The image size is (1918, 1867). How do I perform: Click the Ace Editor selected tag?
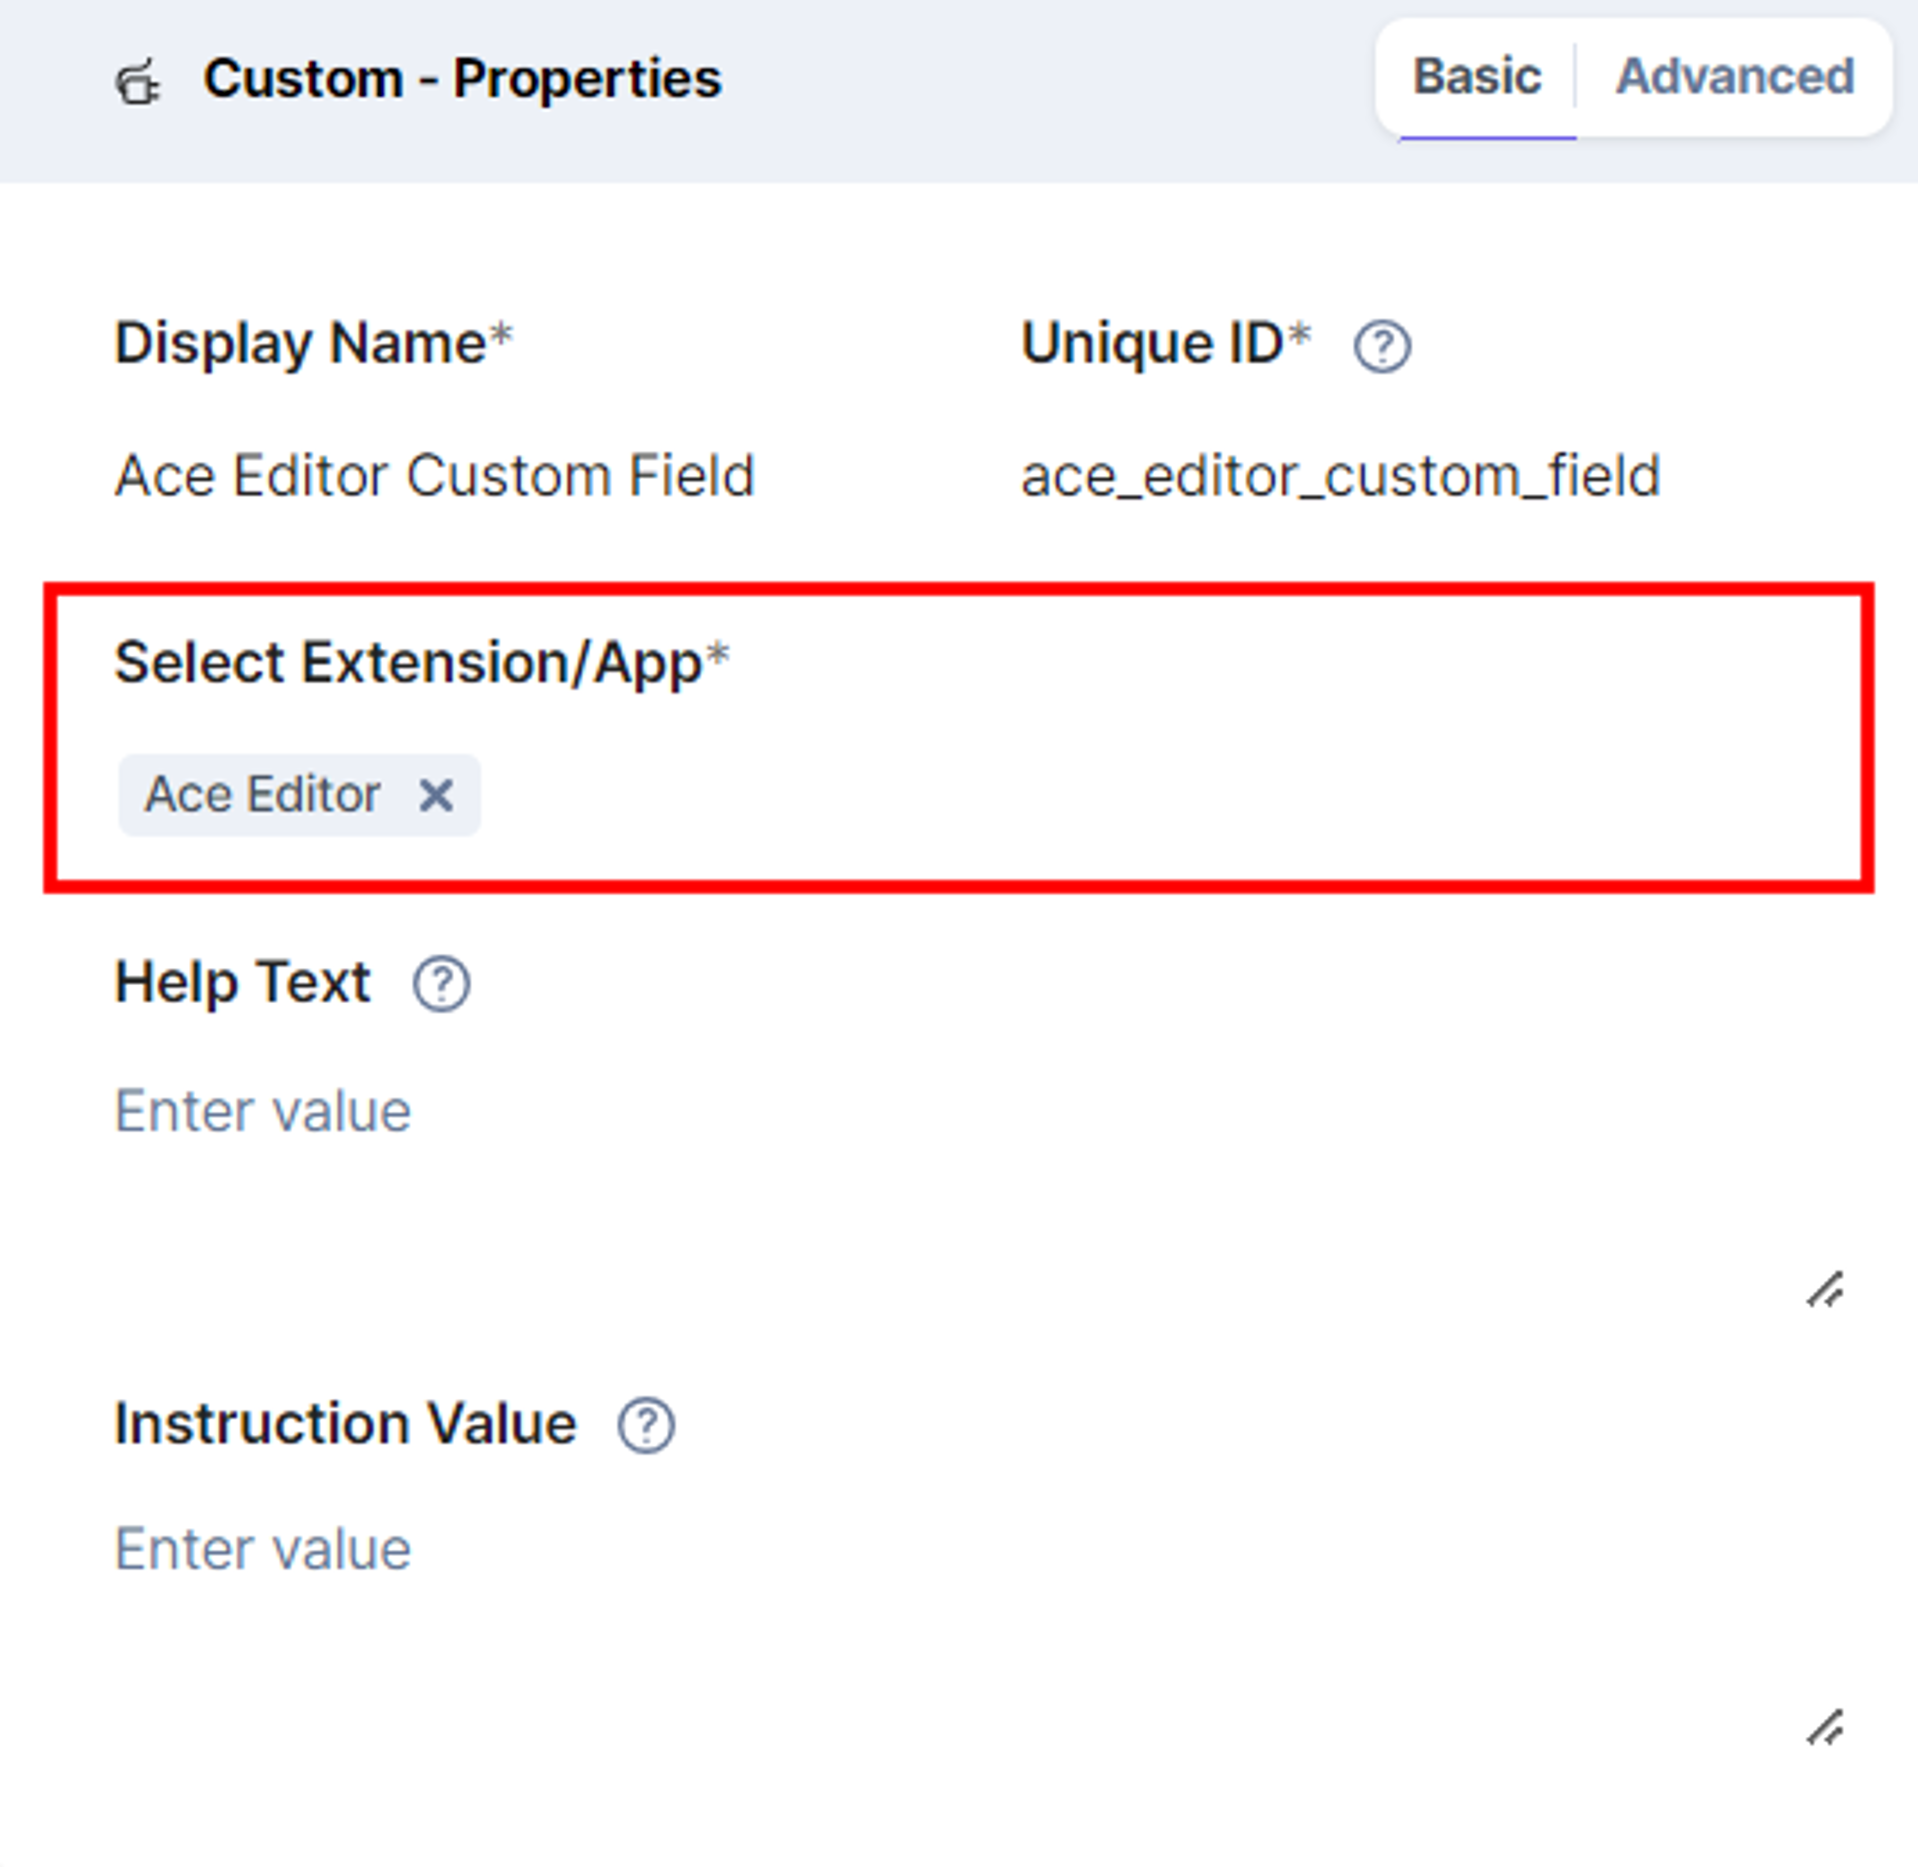click(299, 794)
